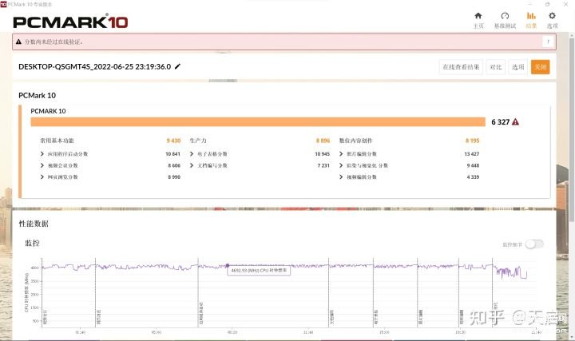This screenshot has width=575, height=341.
Task: Click the 选项 button next to 对比
Action: [517, 67]
